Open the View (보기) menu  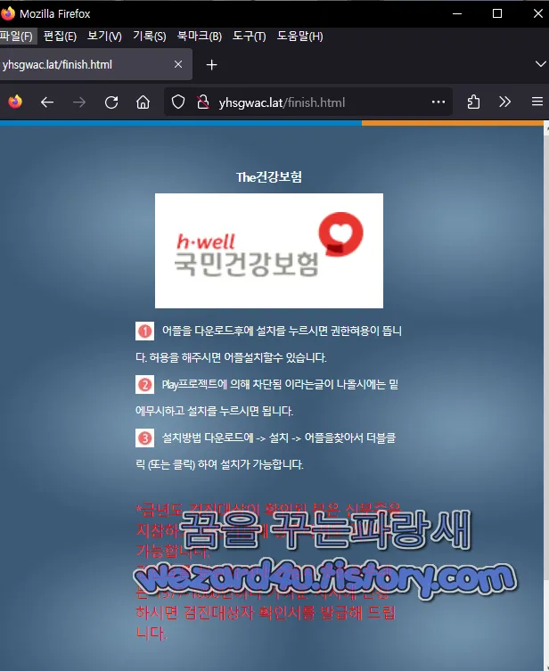point(104,37)
